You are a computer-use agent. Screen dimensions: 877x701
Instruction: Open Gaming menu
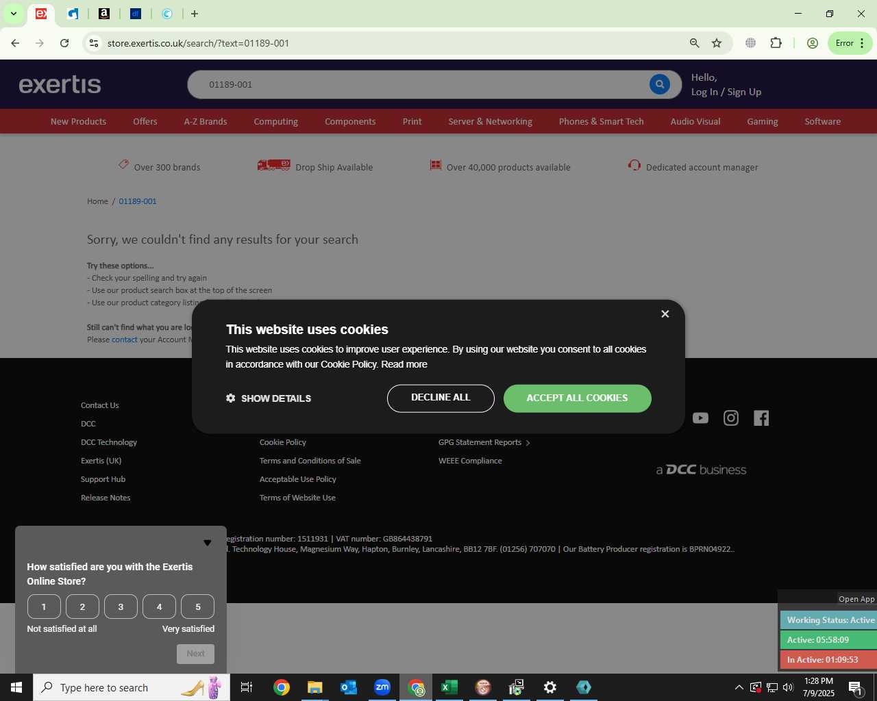click(763, 121)
